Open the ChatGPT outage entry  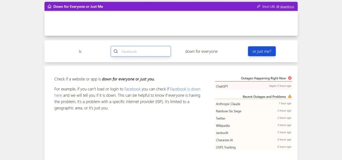222,86
